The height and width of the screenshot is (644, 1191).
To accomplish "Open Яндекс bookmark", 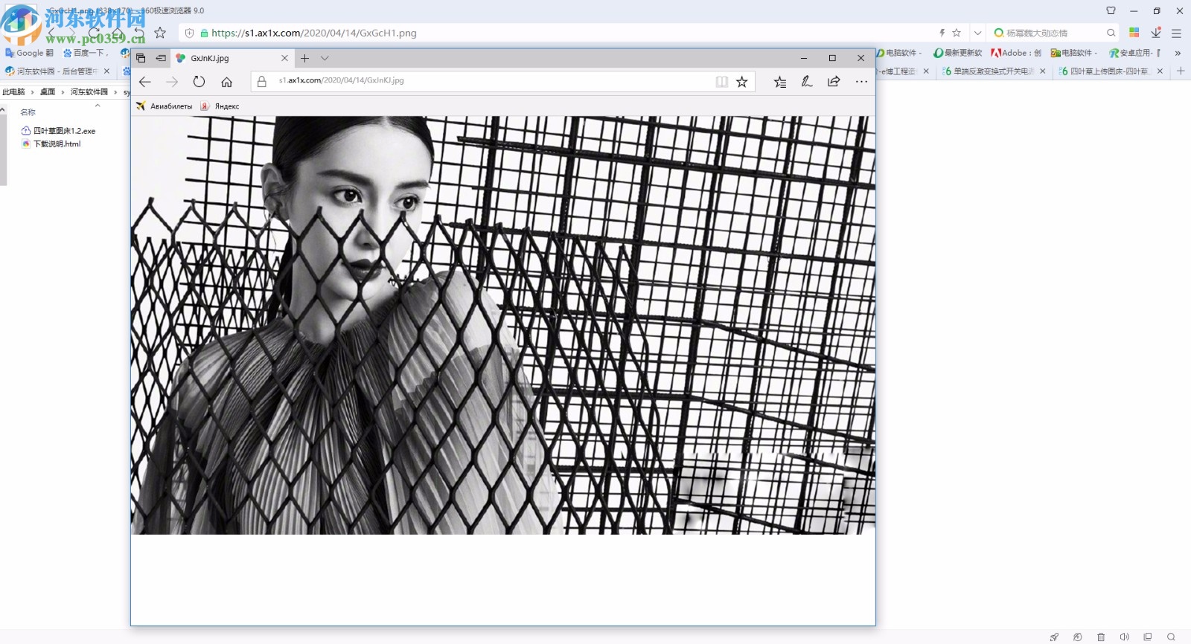I will coord(220,106).
